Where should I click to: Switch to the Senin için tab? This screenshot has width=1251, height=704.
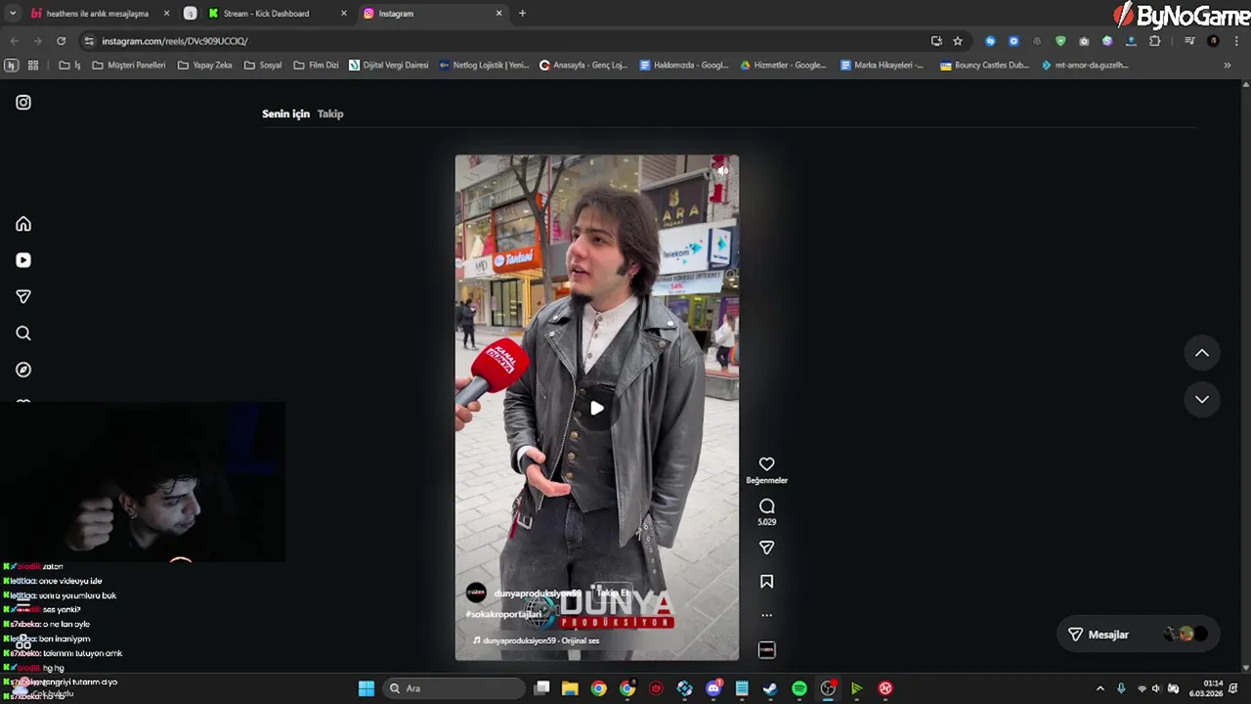285,113
